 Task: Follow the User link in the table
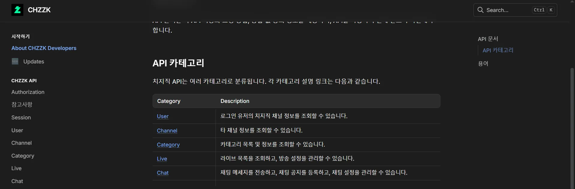point(163,116)
